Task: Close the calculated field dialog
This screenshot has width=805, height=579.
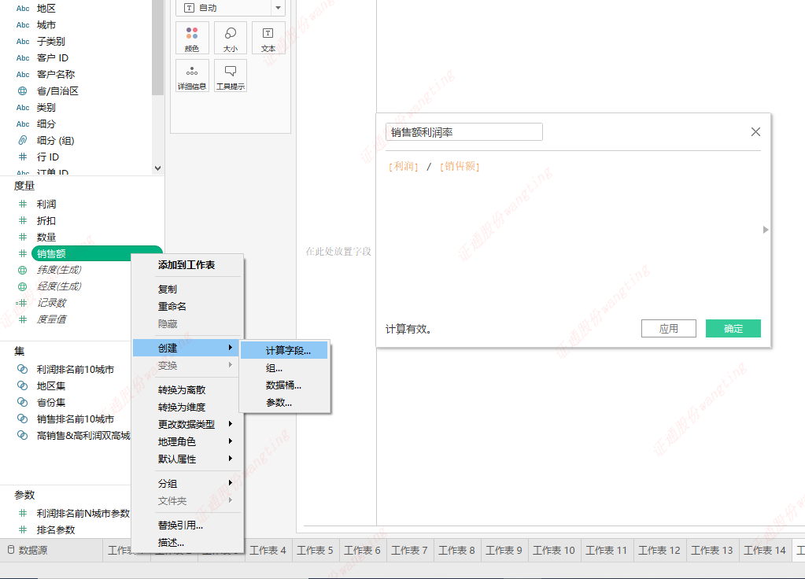Action: [755, 132]
